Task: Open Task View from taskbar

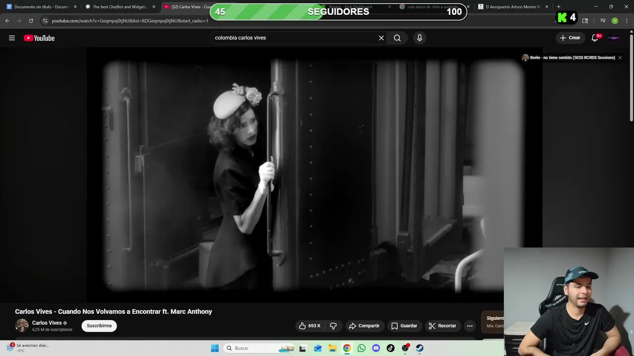Action: [303, 348]
